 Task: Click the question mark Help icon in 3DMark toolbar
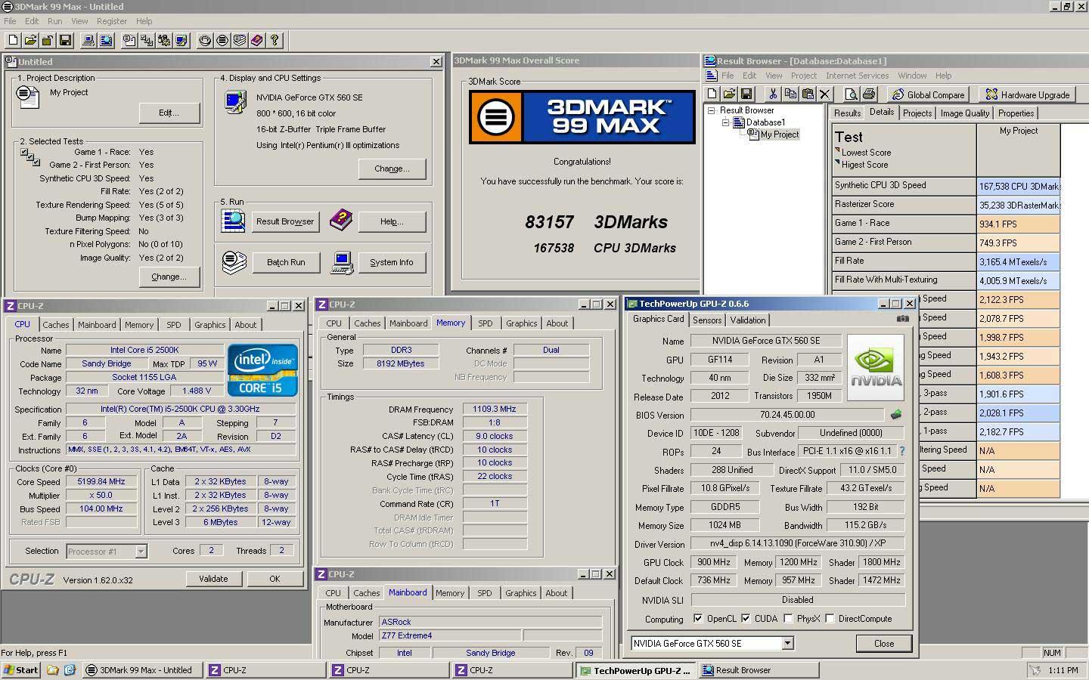coord(275,40)
